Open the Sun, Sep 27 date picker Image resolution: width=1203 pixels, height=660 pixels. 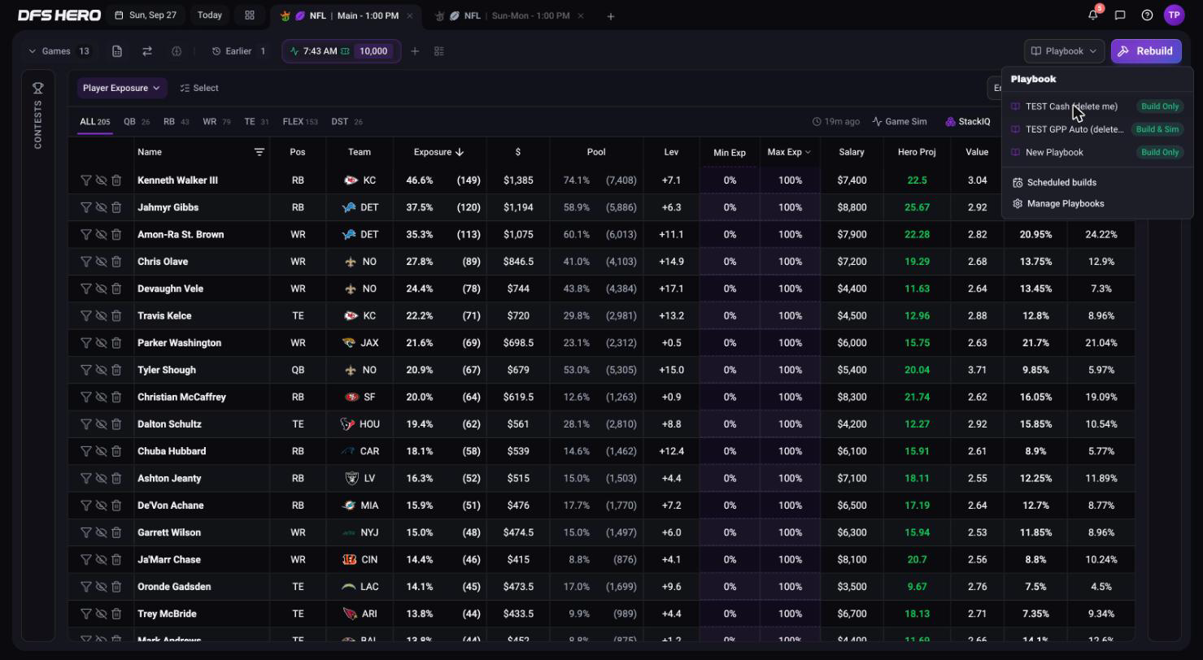[x=146, y=15]
